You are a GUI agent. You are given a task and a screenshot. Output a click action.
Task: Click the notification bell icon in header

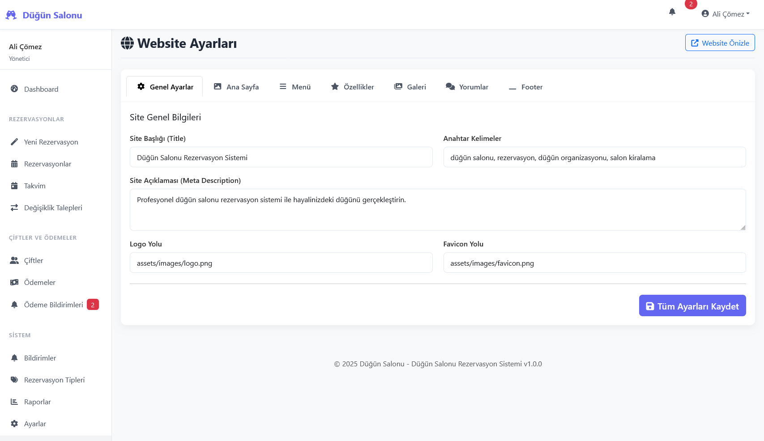point(672,12)
